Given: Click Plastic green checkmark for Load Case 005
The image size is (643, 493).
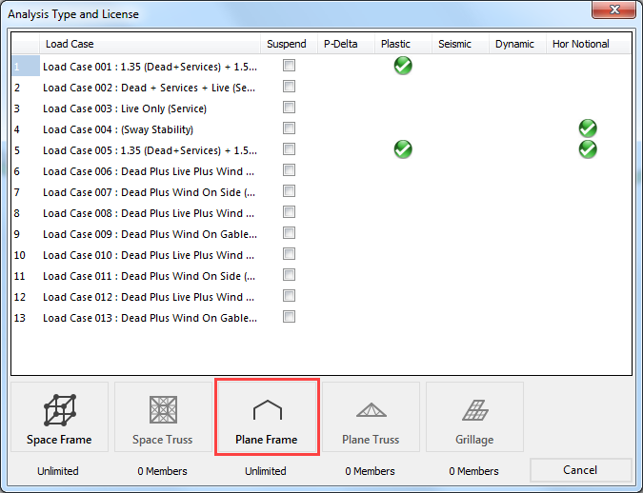Looking at the screenshot, I should (x=403, y=149).
